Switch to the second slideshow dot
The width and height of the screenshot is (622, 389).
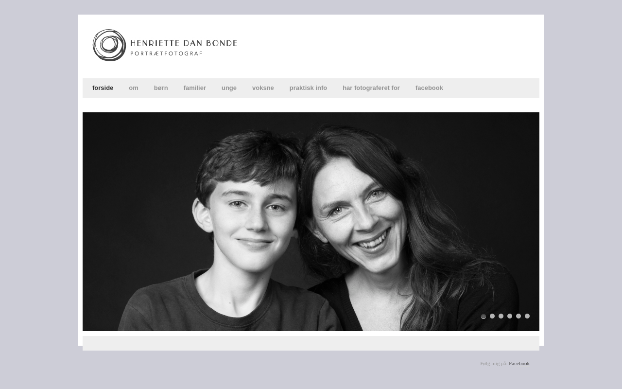492,316
